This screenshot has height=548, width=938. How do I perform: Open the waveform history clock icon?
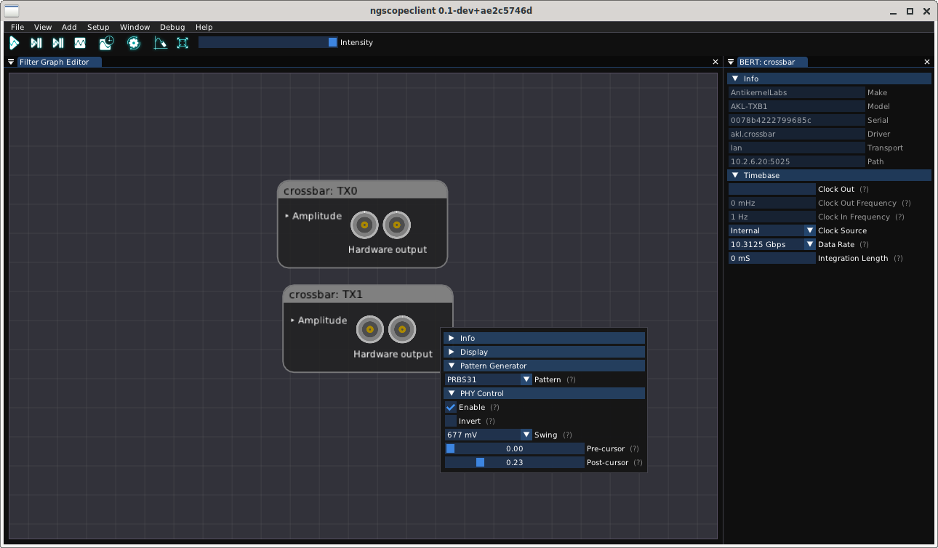(x=107, y=43)
